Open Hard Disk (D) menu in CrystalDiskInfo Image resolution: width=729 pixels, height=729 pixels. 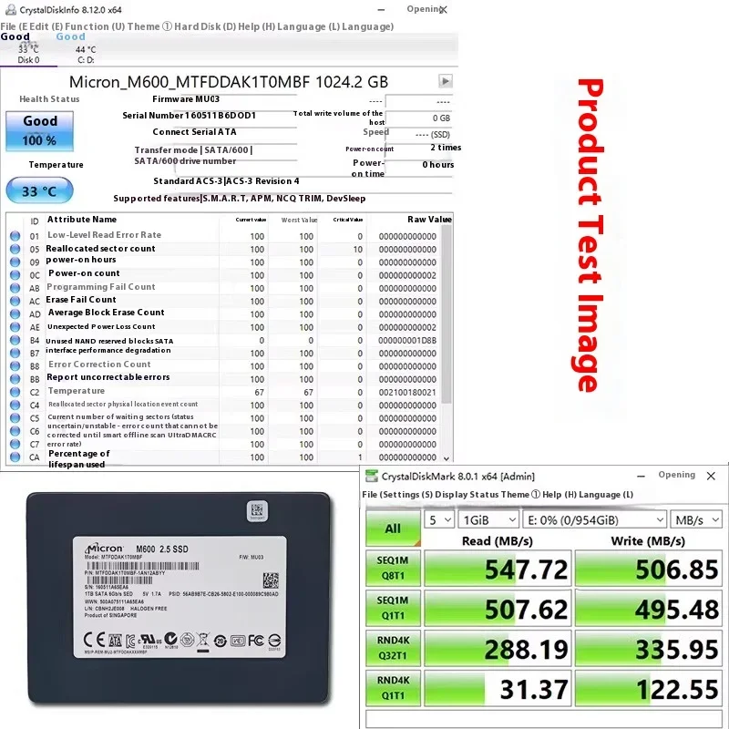(x=205, y=26)
